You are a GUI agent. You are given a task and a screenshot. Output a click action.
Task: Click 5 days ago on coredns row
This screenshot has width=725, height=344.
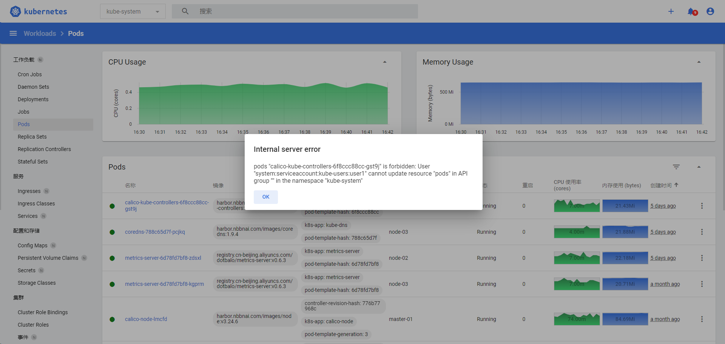click(663, 232)
